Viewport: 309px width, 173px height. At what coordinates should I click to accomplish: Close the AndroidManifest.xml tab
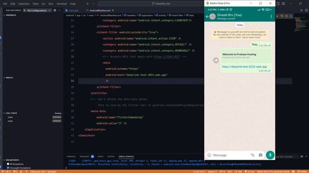(113, 10)
